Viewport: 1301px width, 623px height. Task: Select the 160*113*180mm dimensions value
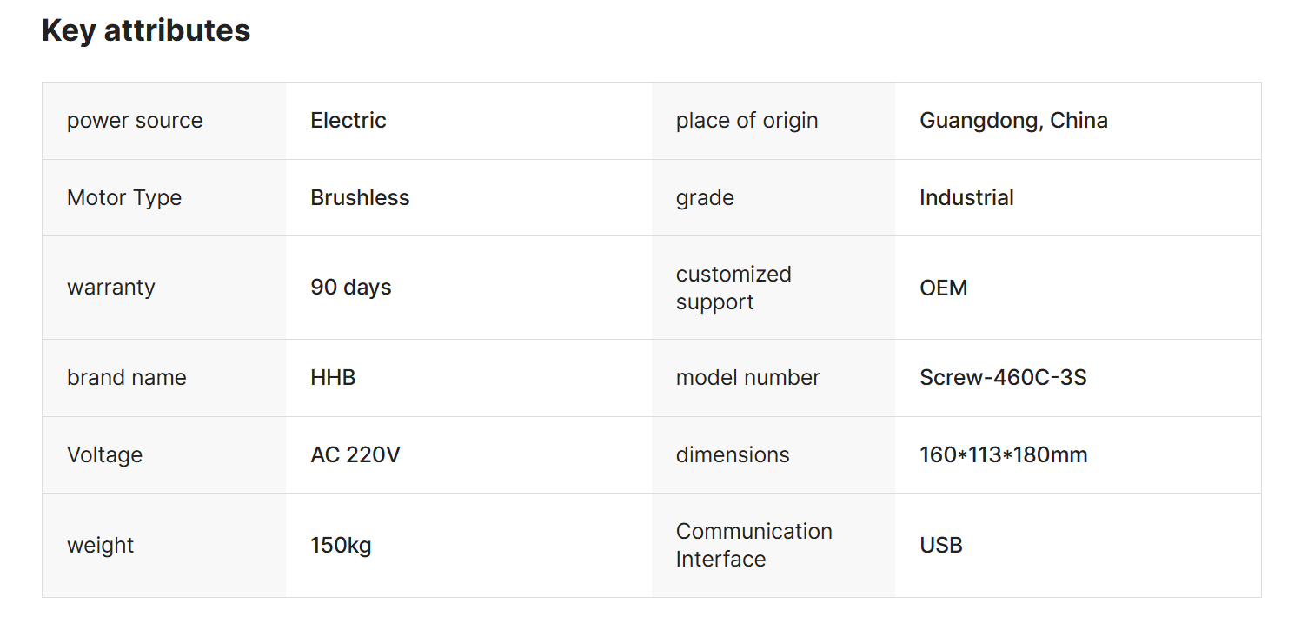[x=1003, y=455]
